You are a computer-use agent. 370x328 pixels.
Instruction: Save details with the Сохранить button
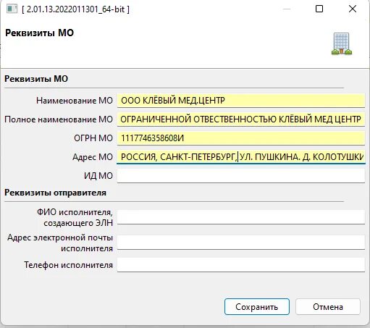tap(257, 307)
